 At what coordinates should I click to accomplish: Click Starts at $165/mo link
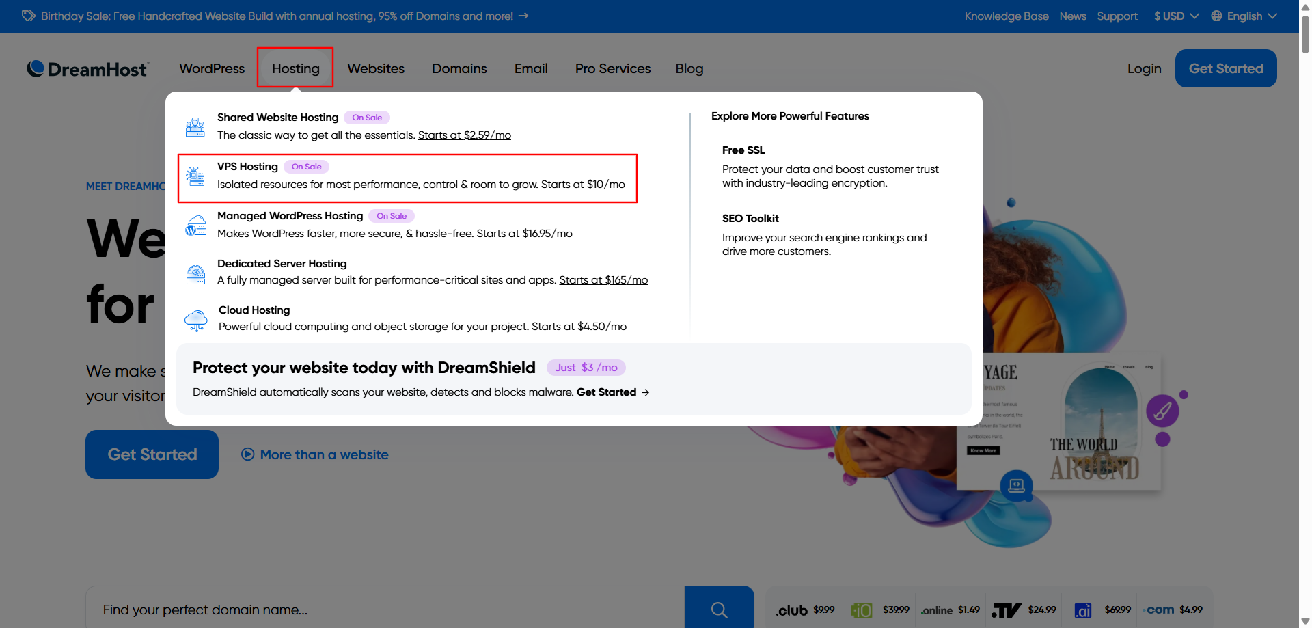603,280
